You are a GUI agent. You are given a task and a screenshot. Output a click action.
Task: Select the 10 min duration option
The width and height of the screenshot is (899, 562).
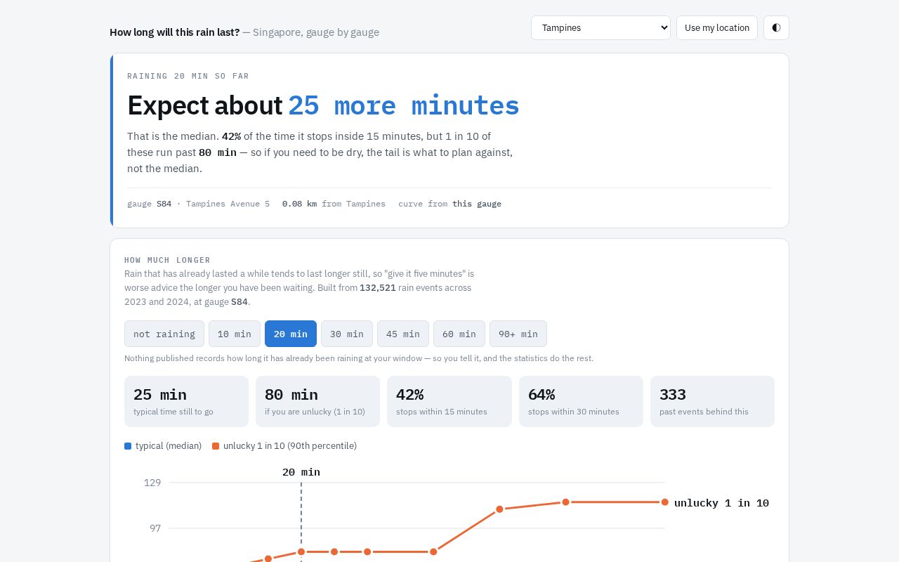(235, 334)
